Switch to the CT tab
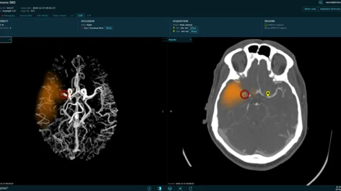This screenshot has width=341, height=191. point(71,15)
